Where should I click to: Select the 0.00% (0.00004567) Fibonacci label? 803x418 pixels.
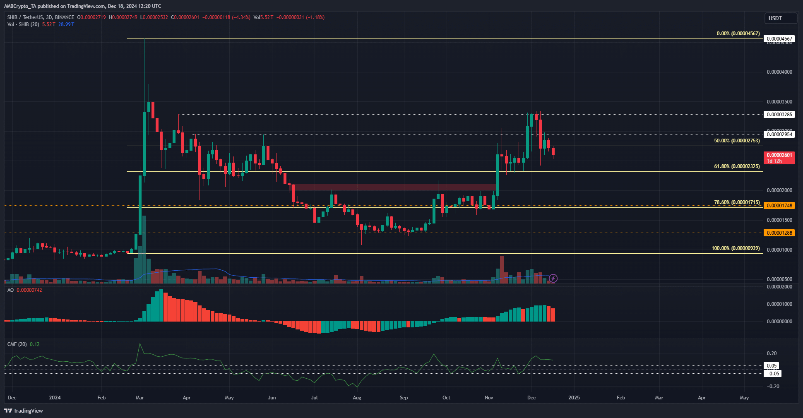[738, 34]
